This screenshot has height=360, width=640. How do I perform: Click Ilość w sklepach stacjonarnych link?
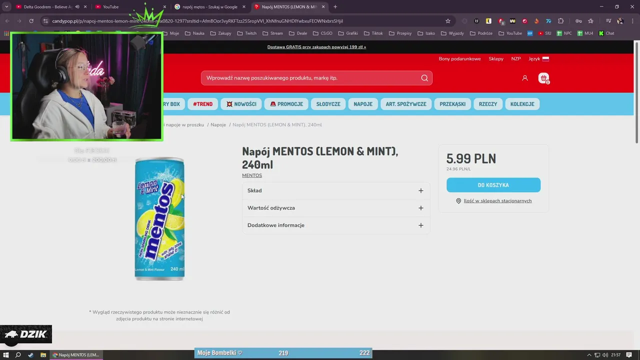point(497,201)
